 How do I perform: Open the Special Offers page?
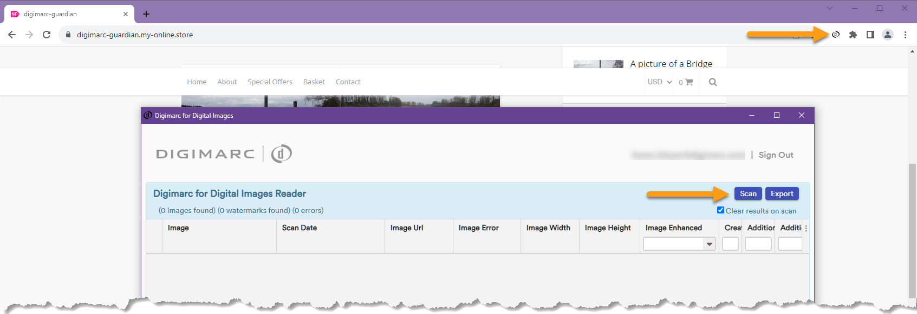[x=270, y=82]
